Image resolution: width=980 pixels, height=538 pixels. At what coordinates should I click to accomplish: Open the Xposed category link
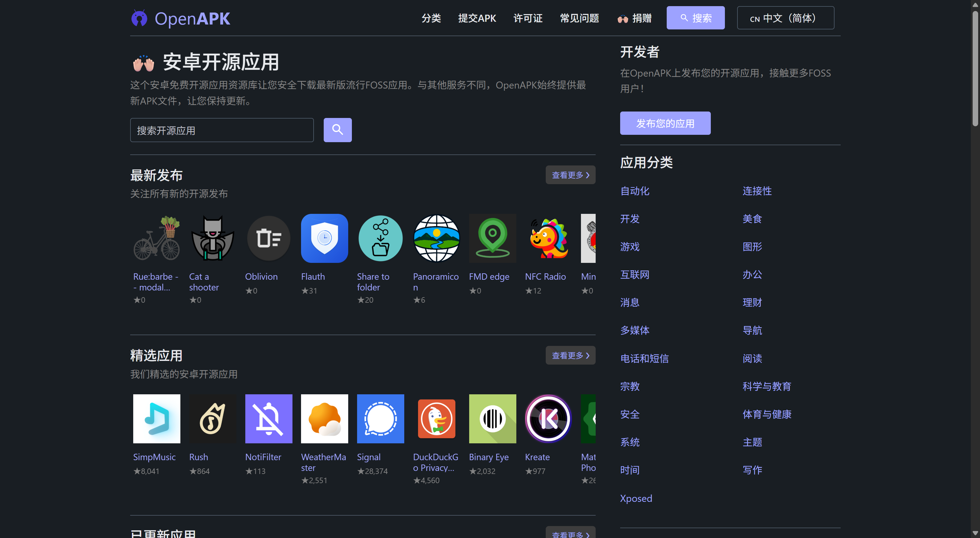coord(636,498)
